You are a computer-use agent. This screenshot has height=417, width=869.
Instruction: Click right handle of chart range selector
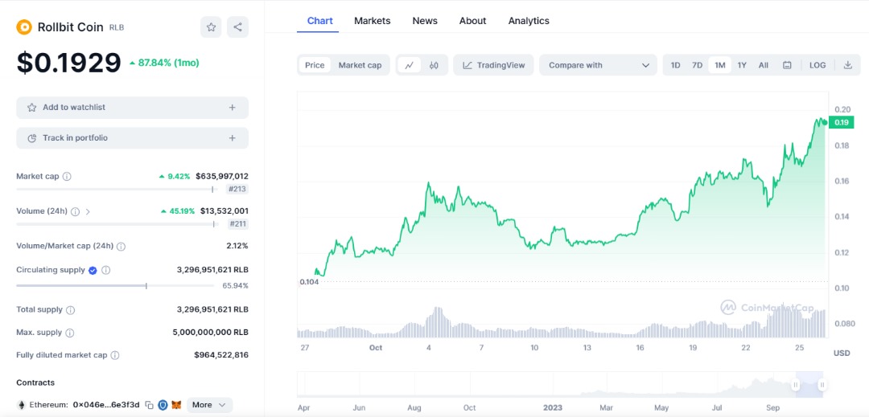pos(822,385)
